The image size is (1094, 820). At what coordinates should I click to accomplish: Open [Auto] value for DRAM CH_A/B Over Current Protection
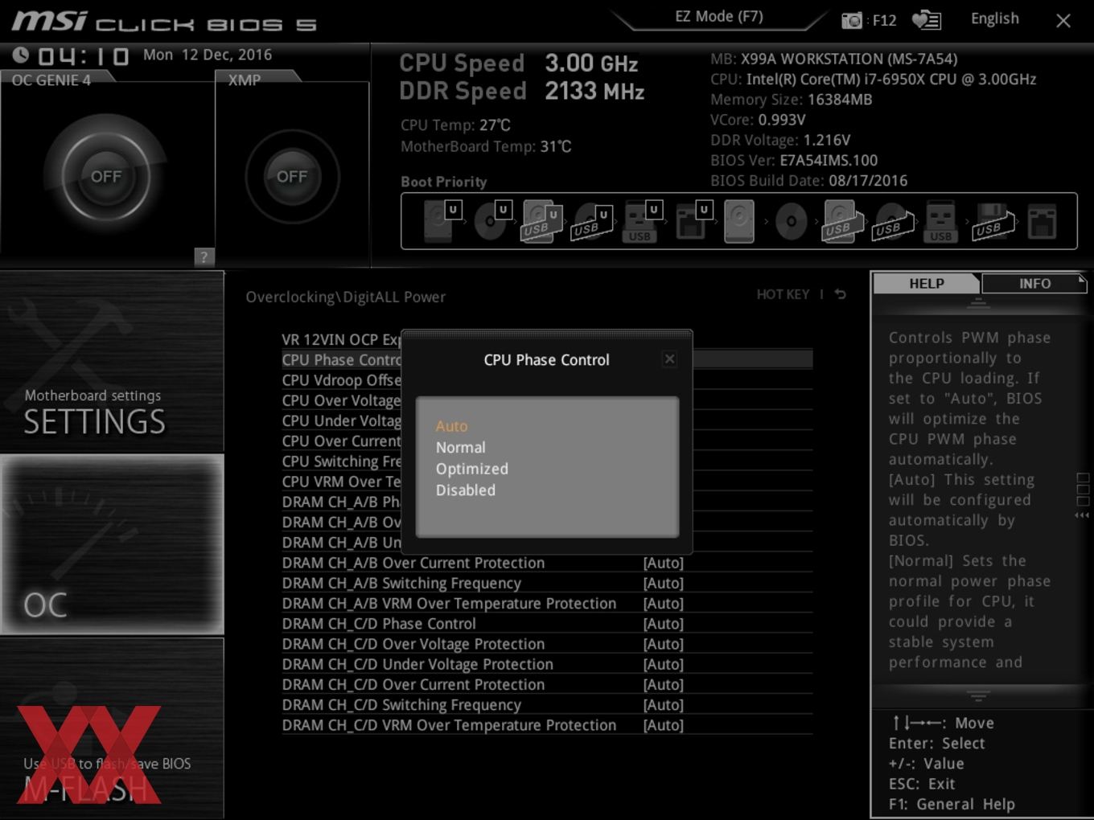(663, 563)
